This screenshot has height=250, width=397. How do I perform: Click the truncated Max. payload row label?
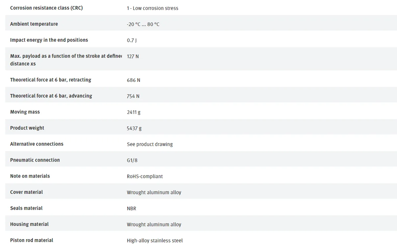click(66, 60)
